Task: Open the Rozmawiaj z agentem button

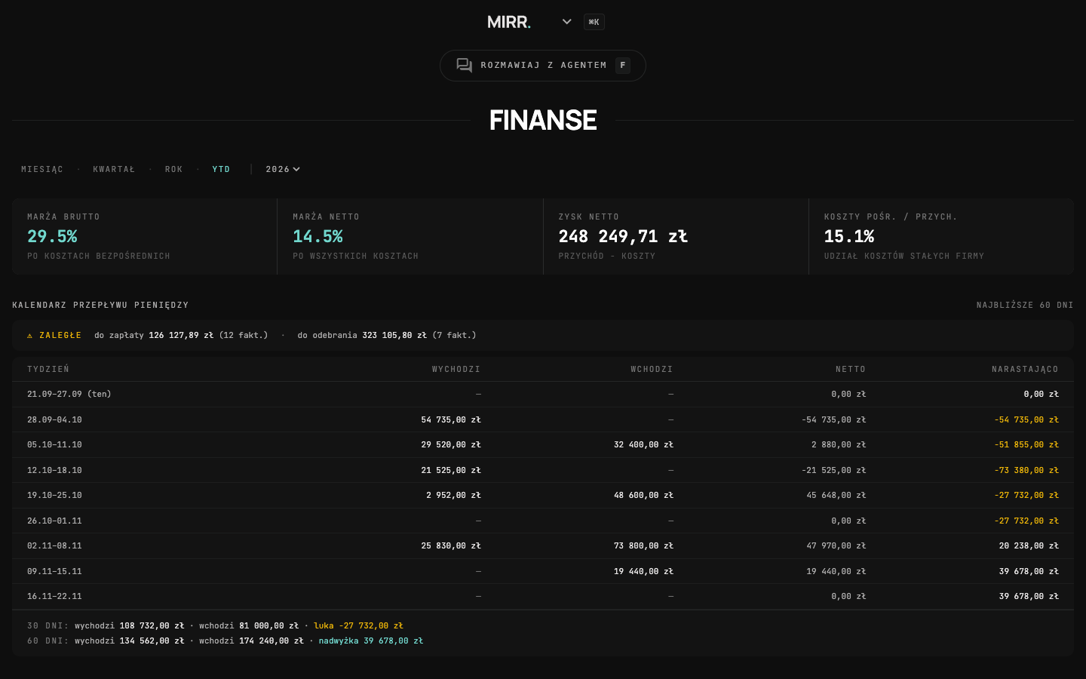Action: [543, 66]
